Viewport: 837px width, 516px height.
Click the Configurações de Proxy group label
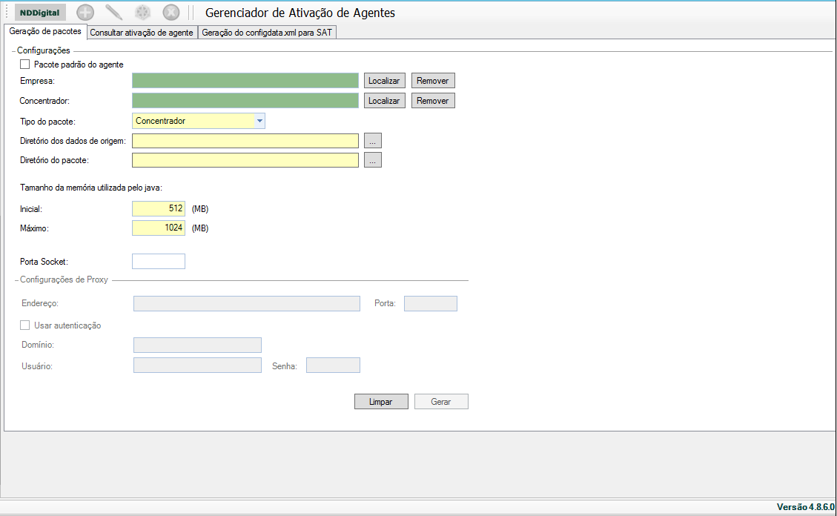(64, 279)
